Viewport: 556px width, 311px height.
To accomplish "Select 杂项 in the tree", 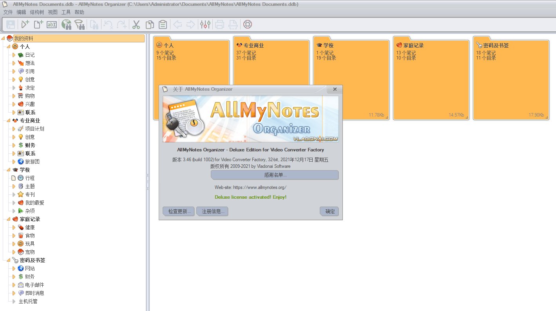I will point(30,211).
